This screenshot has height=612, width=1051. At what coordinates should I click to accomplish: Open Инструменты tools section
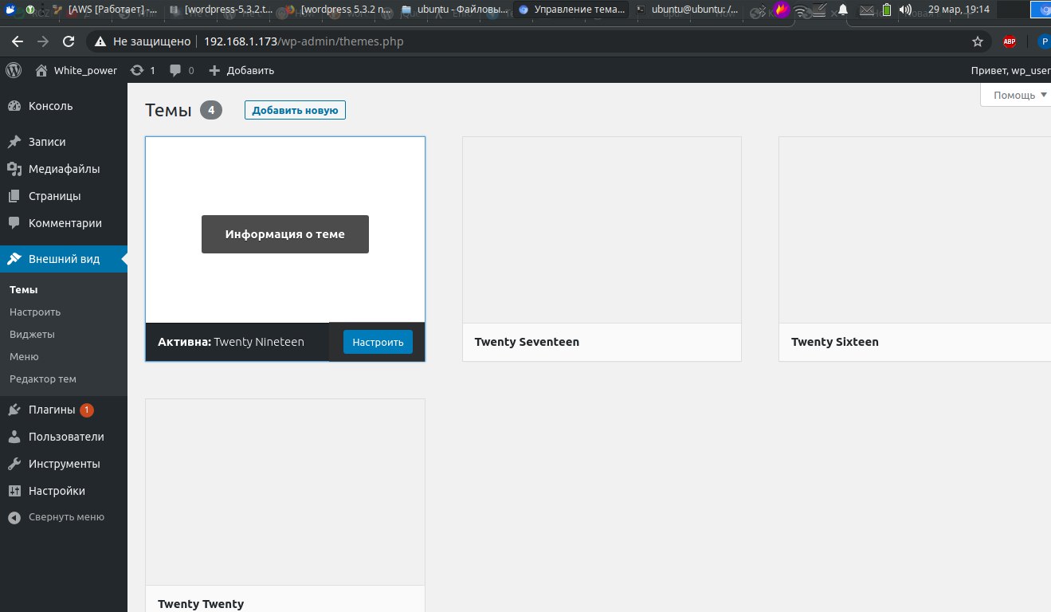click(64, 464)
